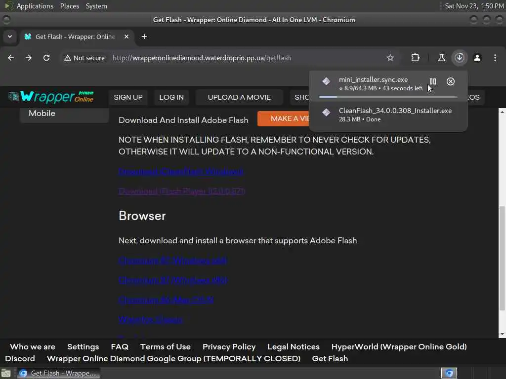Open Wrapper Online Diamond Google Group link
This screenshot has height=379, width=506.
pyautogui.click(x=173, y=359)
